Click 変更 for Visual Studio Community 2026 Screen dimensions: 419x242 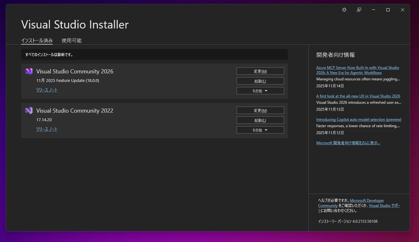click(x=260, y=71)
